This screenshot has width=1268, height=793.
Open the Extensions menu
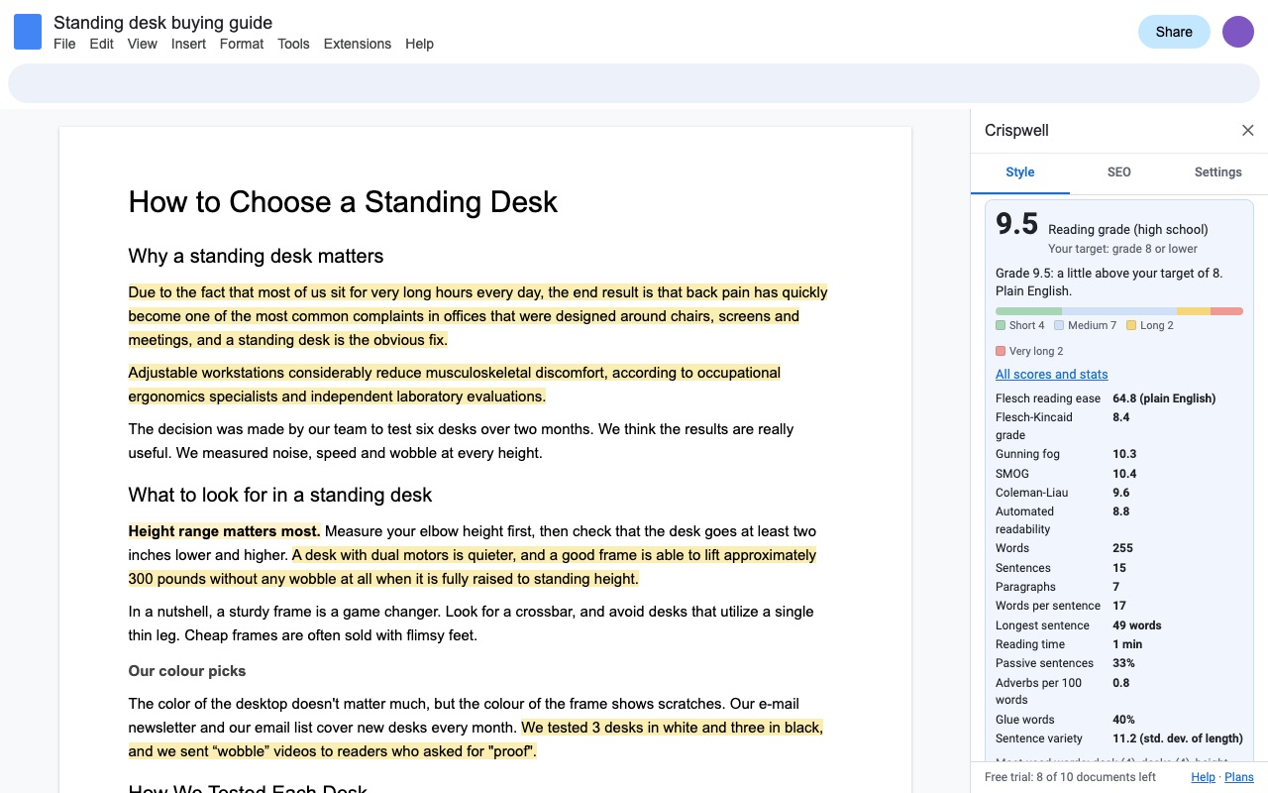(x=358, y=44)
